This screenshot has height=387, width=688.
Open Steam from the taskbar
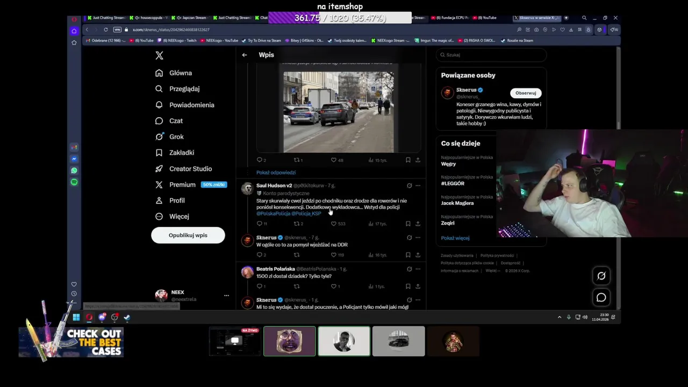click(127, 318)
